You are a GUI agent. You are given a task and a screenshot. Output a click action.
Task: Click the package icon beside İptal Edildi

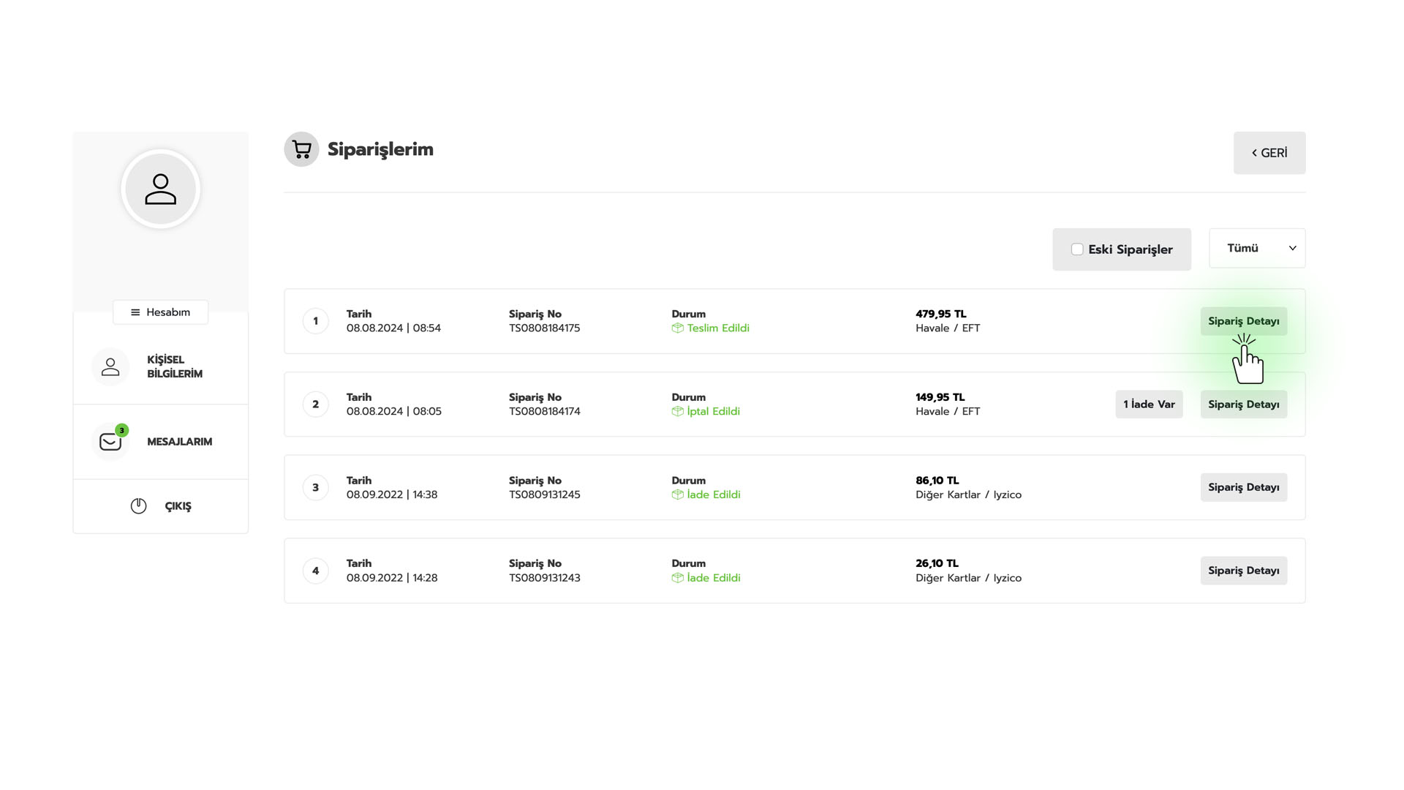point(677,412)
